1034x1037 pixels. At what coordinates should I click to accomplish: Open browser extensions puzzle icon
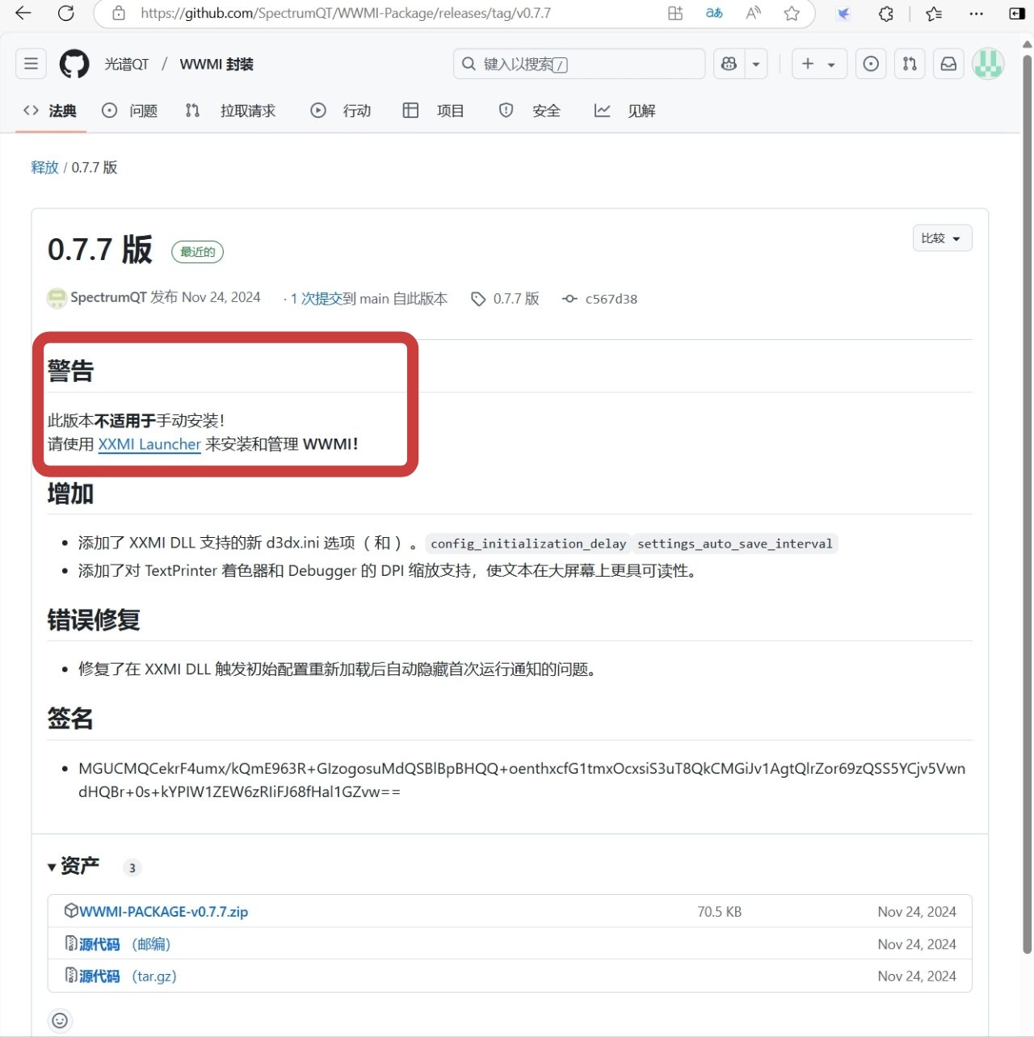[886, 13]
